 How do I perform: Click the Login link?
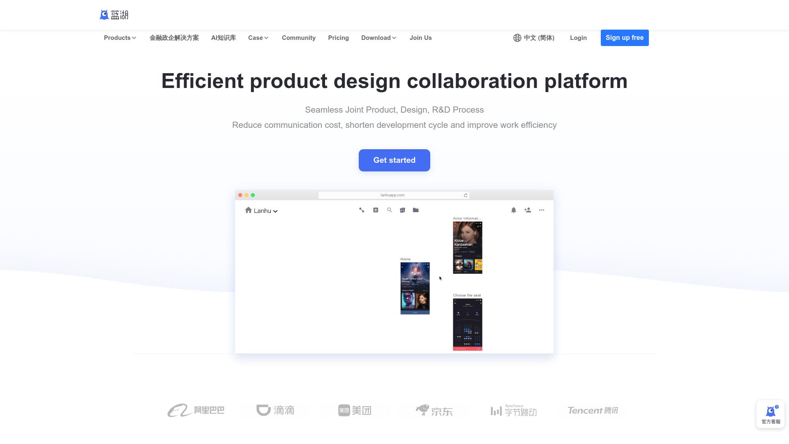coord(578,37)
